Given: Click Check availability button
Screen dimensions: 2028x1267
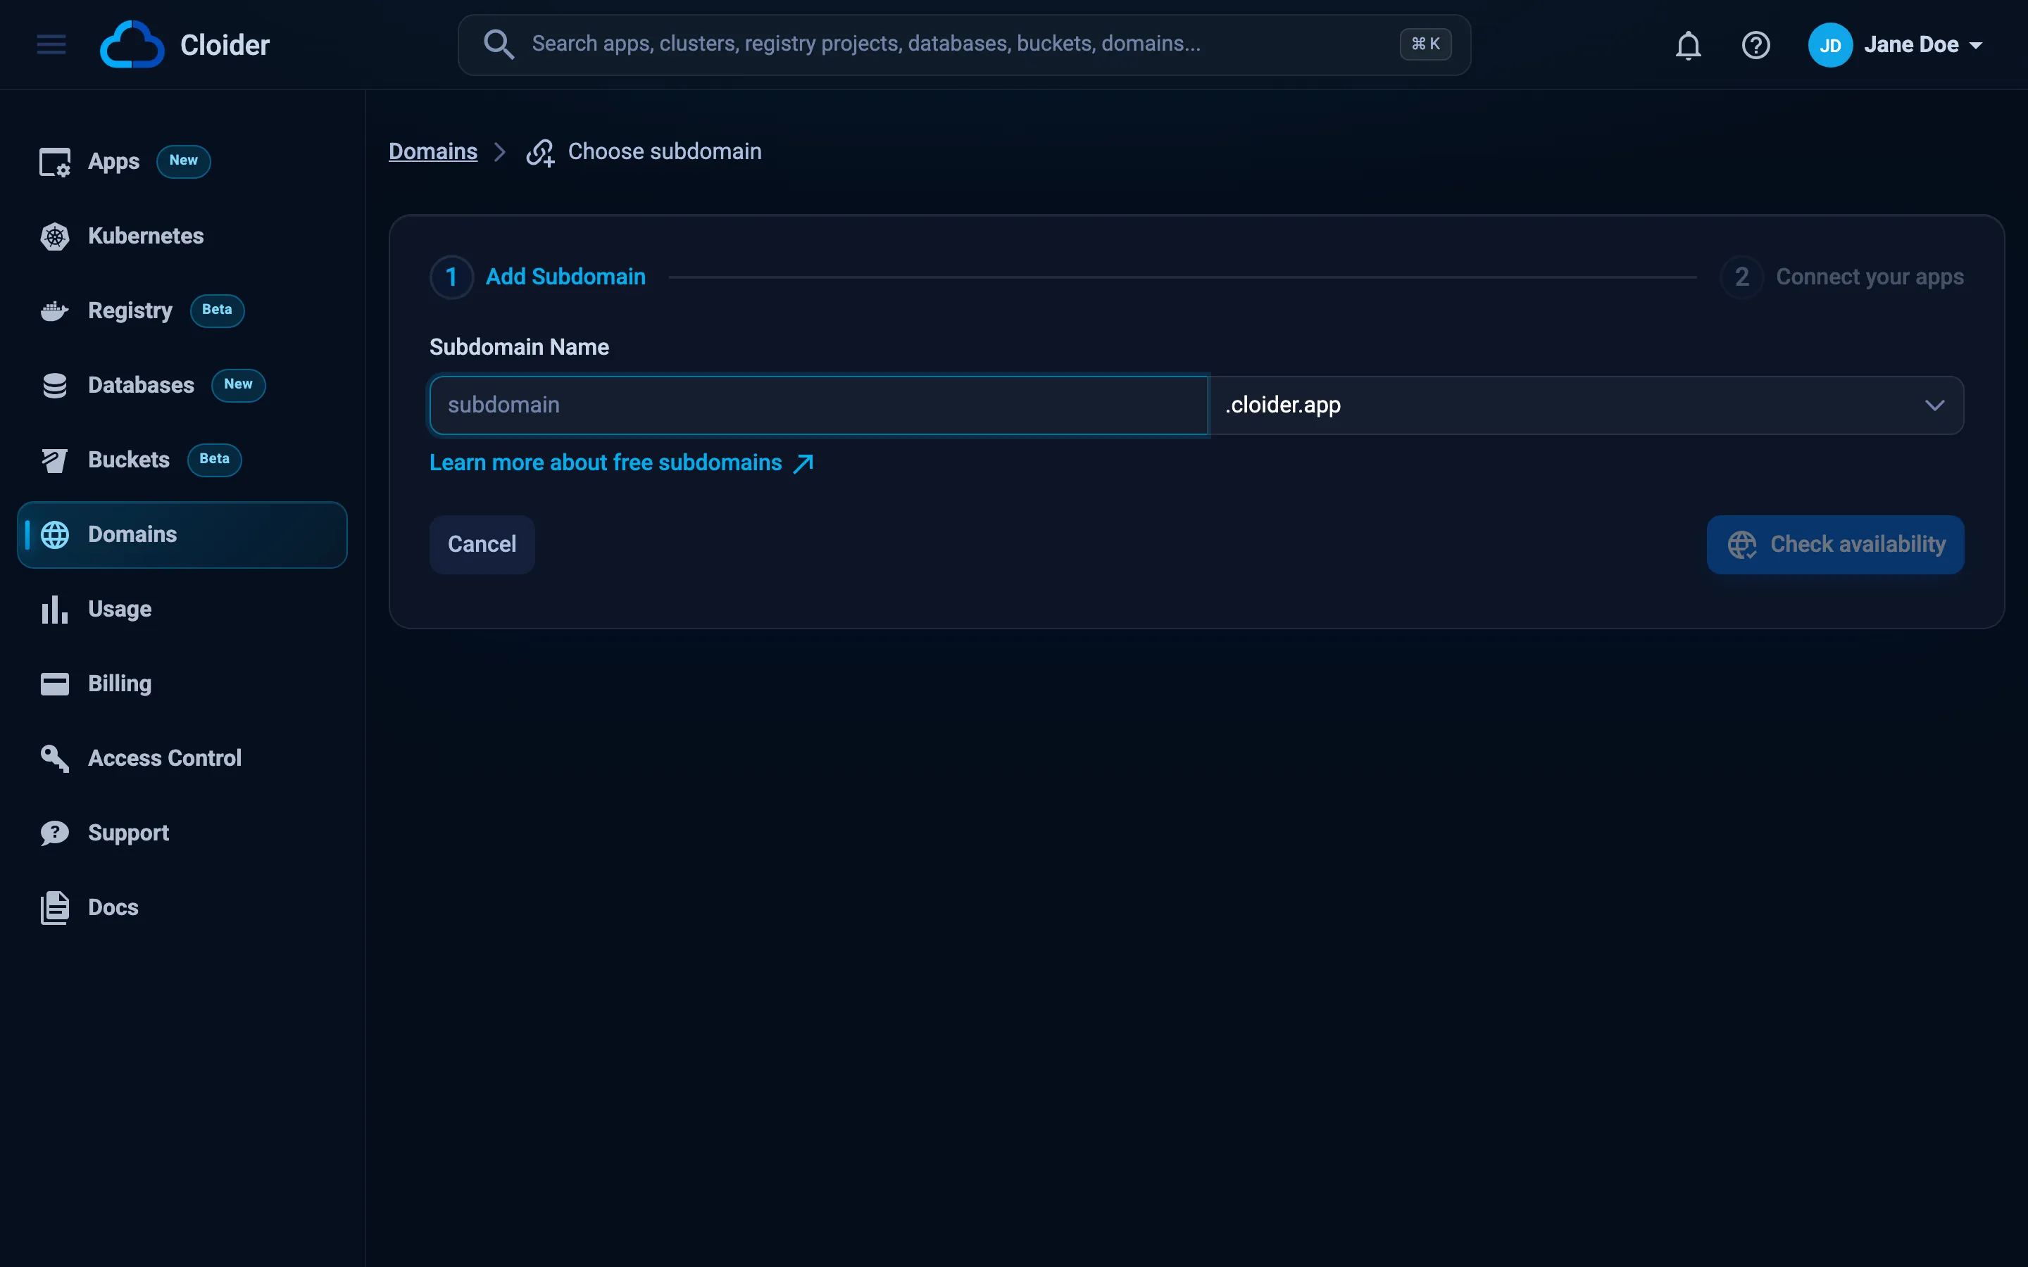Looking at the screenshot, I should [1835, 545].
